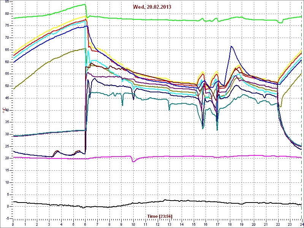Screen dimensions: 304x228
Task: Click the 60 label on temperature axis
Action: pyautogui.click(x=7, y=62)
